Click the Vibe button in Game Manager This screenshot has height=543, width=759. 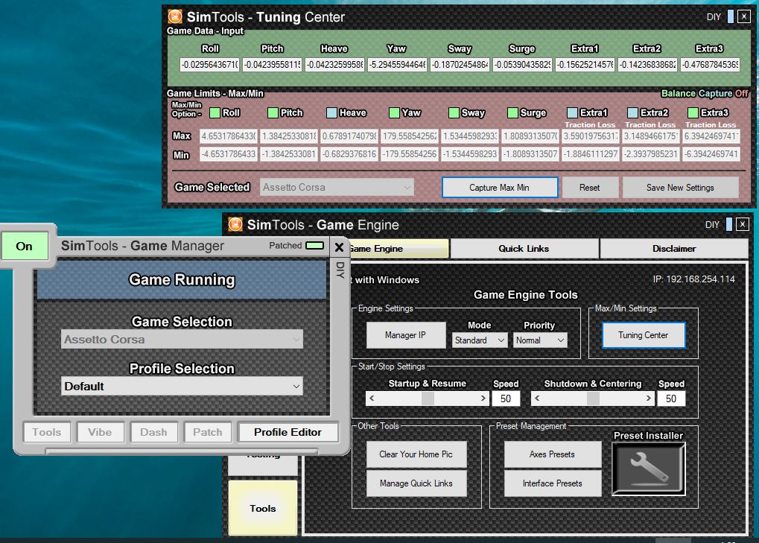[x=100, y=432]
